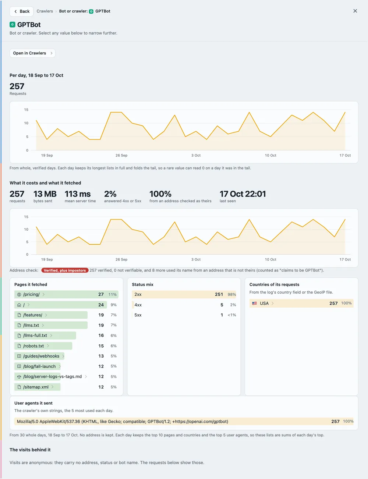Click the 13 MB bytes sent value
This screenshot has width=368, height=479.
click(45, 194)
